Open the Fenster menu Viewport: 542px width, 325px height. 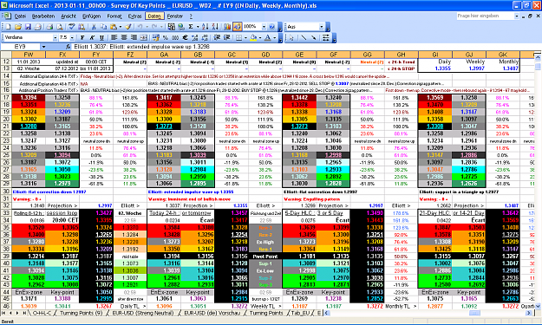click(175, 16)
